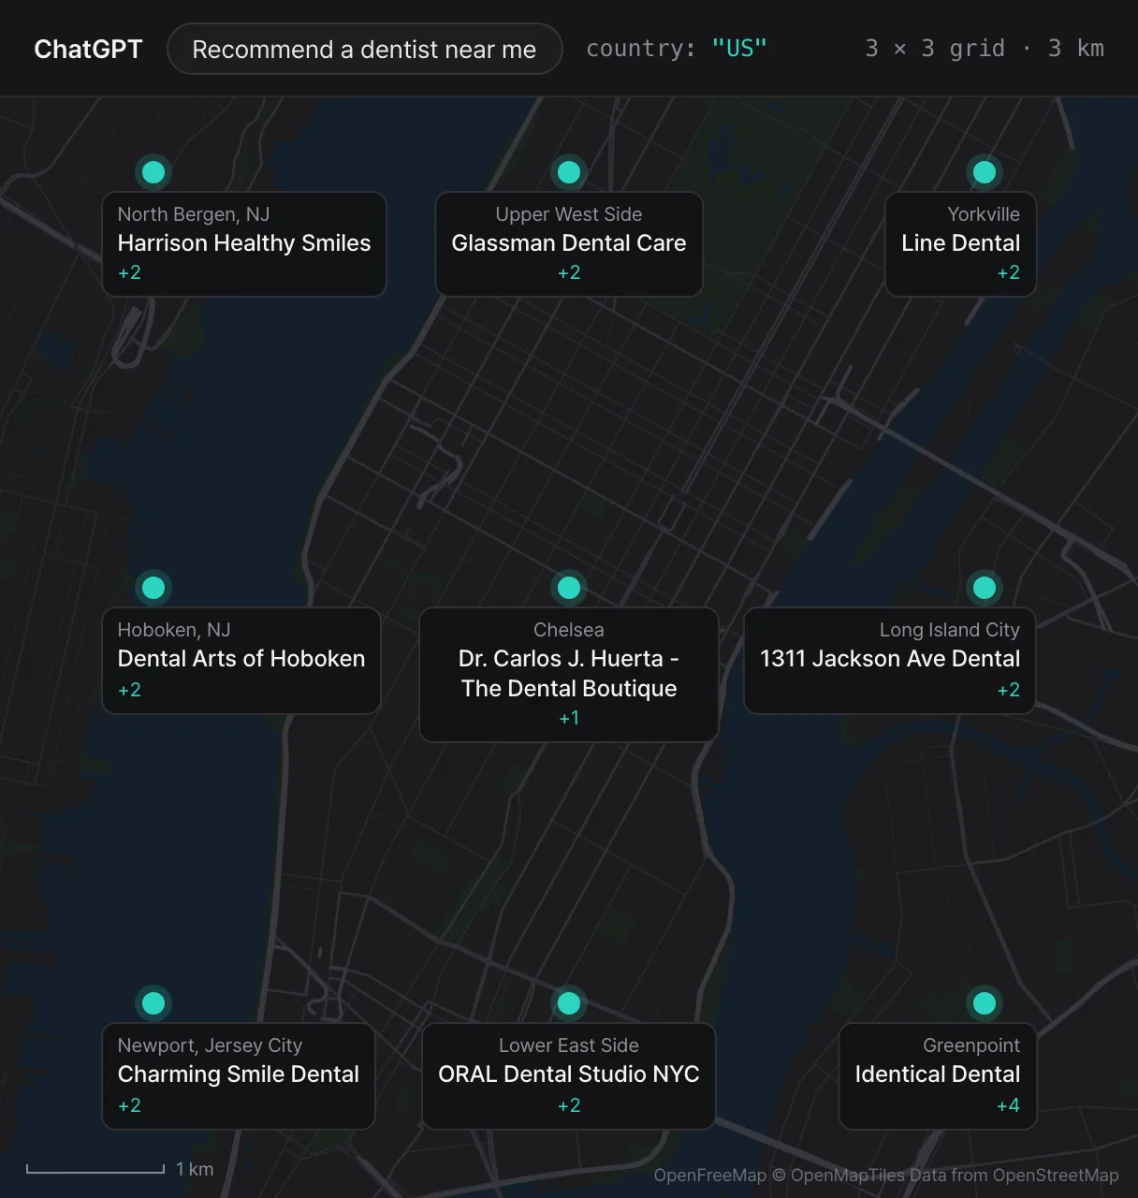Click the North Bergen, NJ label
Viewport: 1138px width, 1198px height.
pyautogui.click(x=194, y=214)
